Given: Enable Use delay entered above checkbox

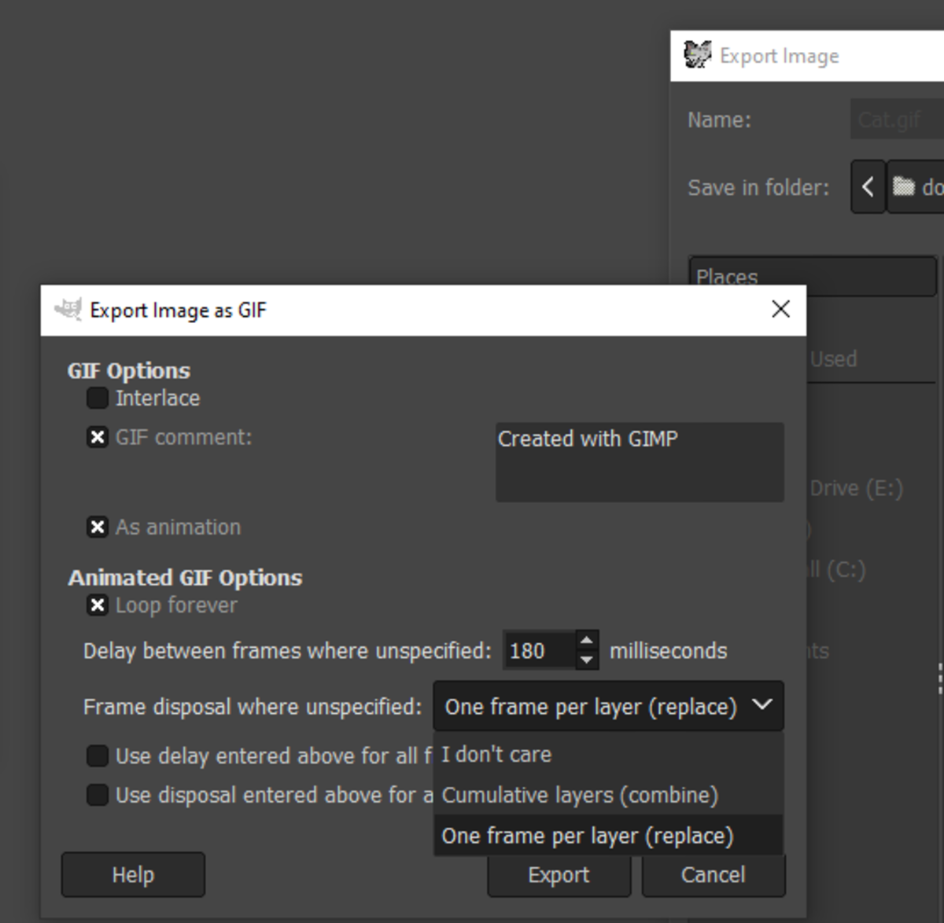Looking at the screenshot, I should [x=98, y=756].
